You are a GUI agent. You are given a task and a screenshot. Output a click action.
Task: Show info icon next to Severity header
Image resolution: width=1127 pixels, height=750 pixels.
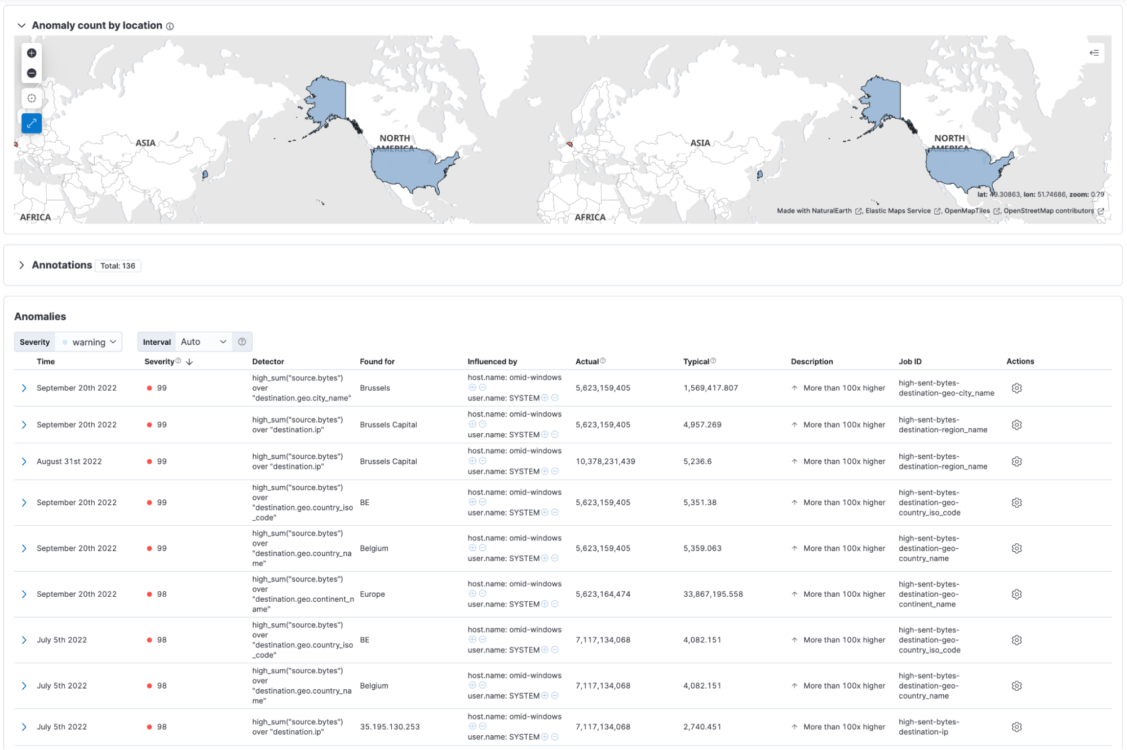[x=178, y=361]
